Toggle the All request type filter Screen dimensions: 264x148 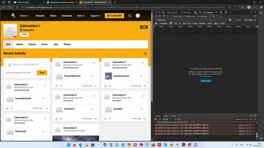[x=156, y=23]
